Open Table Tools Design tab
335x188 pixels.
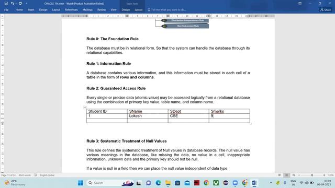(x=126, y=10)
